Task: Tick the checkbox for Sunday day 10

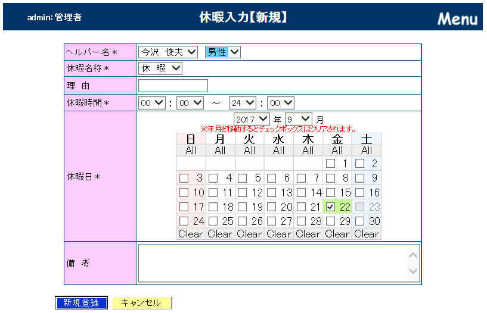Action: [184, 193]
